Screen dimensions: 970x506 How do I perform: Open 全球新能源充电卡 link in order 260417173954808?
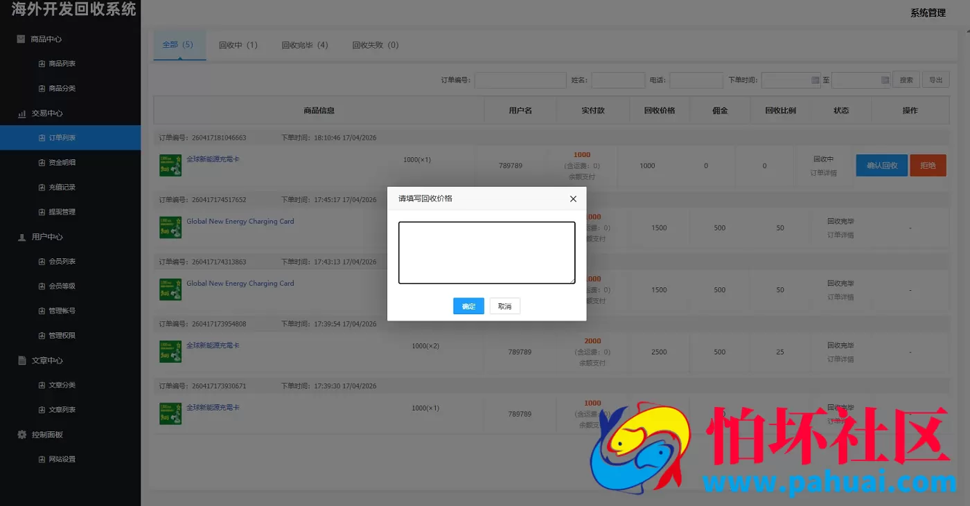tap(213, 345)
